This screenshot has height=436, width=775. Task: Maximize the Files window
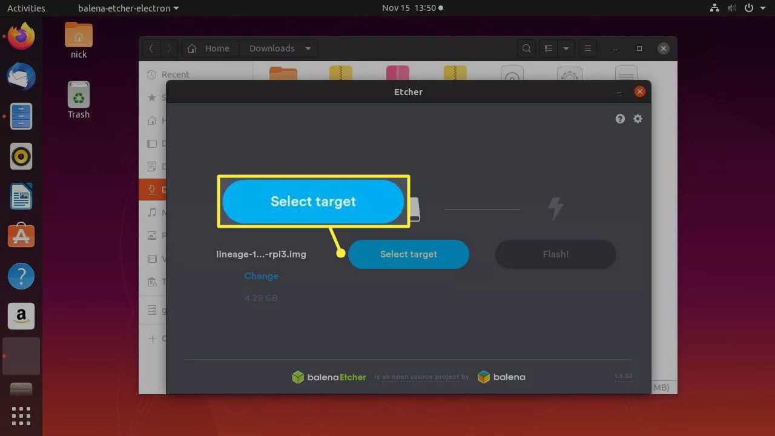click(639, 48)
